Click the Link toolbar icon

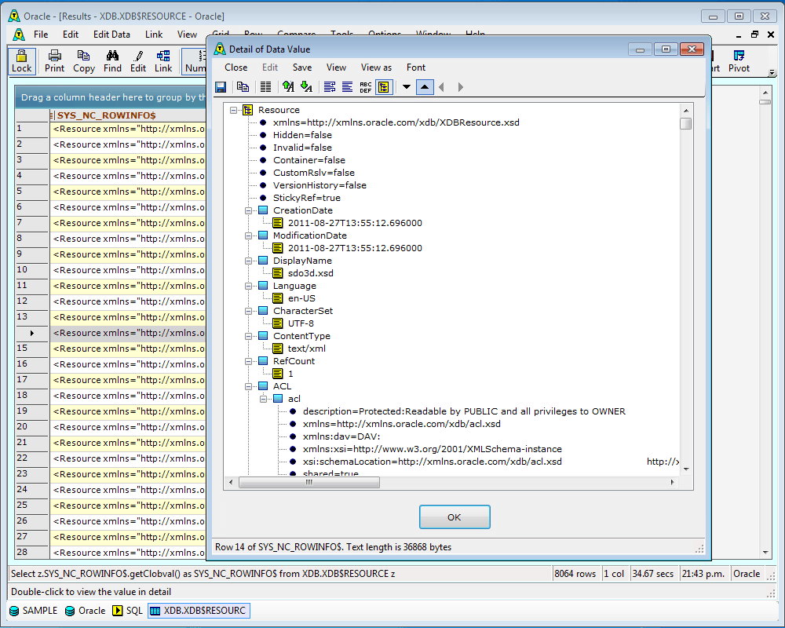(163, 61)
